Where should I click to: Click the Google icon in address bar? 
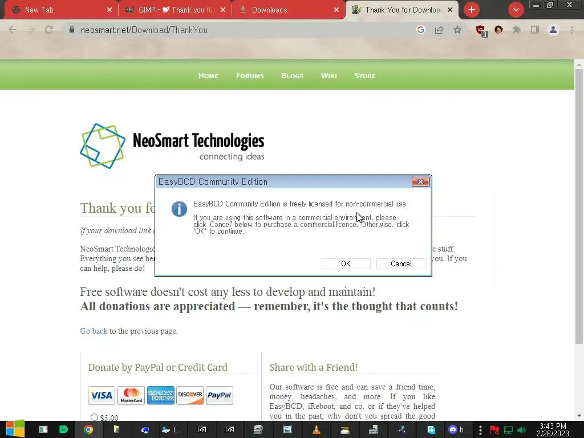click(x=420, y=30)
